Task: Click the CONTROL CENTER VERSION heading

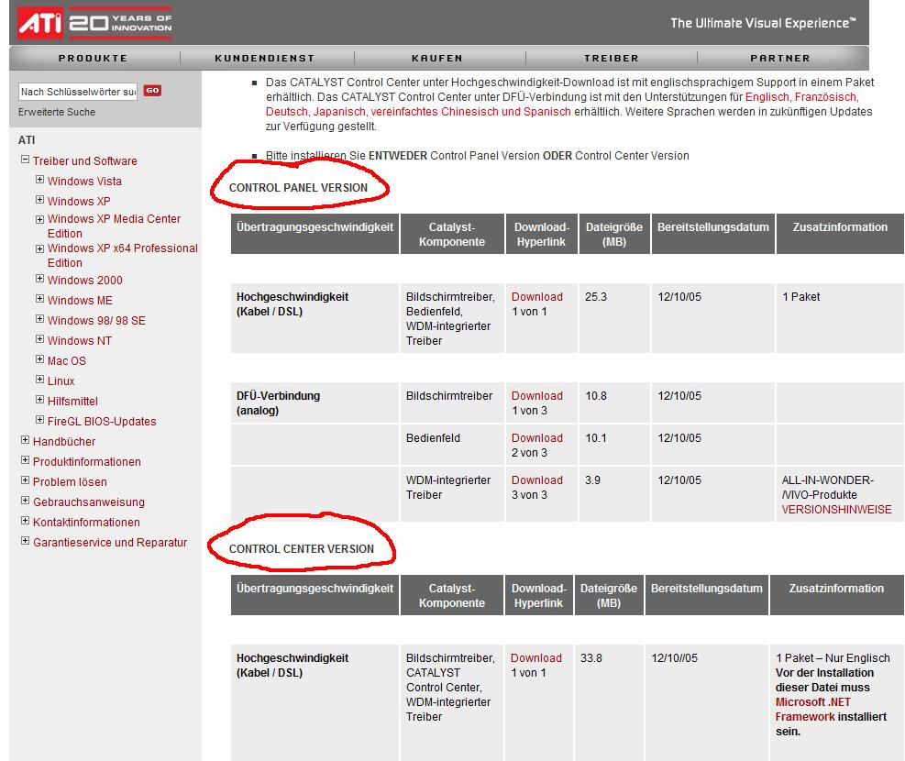Action: (302, 549)
